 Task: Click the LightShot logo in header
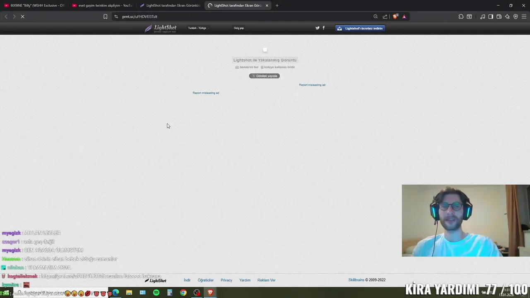click(161, 28)
